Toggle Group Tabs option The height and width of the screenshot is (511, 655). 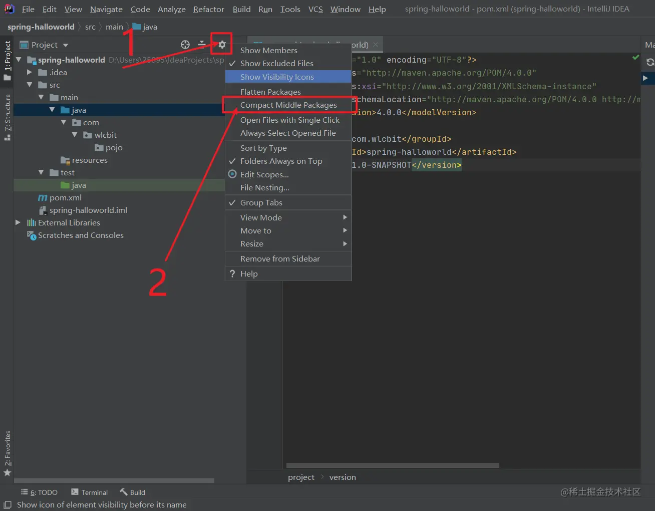pyautogui.click(x=288, y=202)
